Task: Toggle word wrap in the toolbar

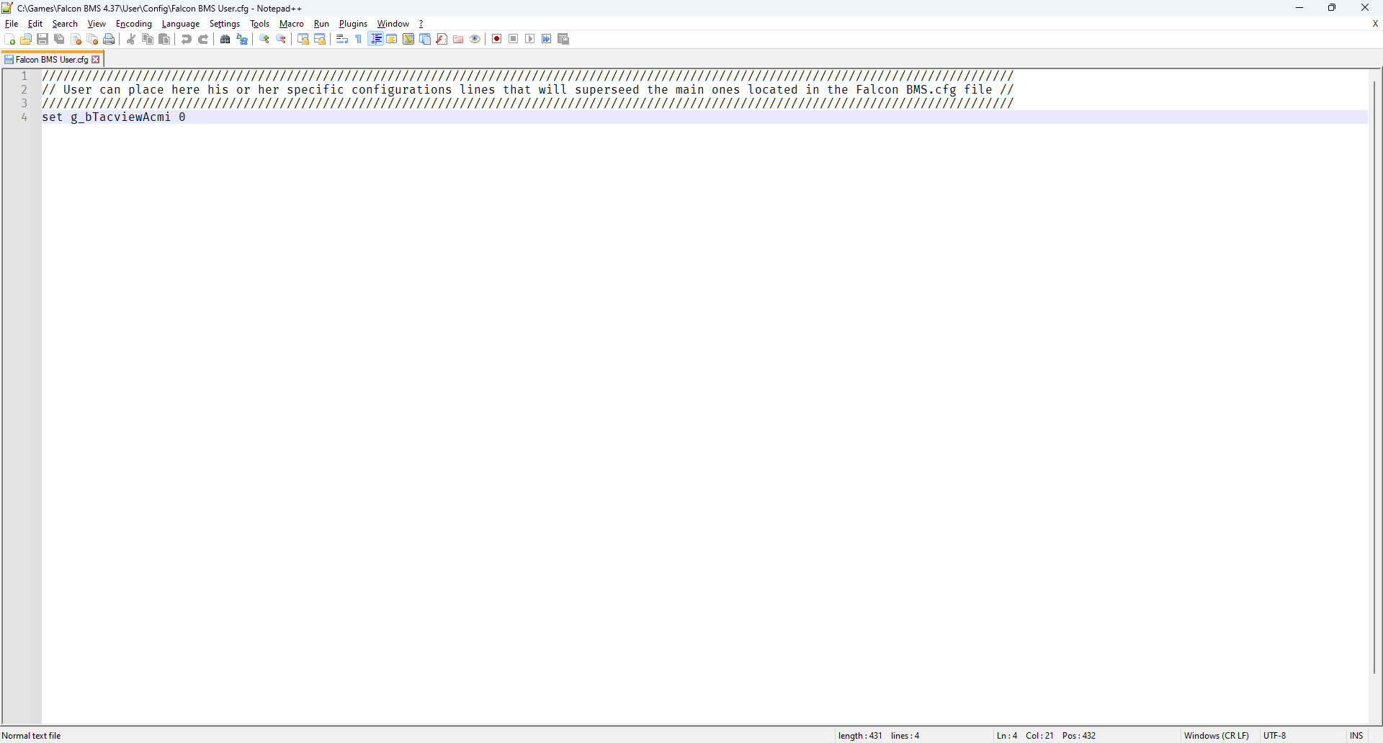Action: (x=342, y=40)
